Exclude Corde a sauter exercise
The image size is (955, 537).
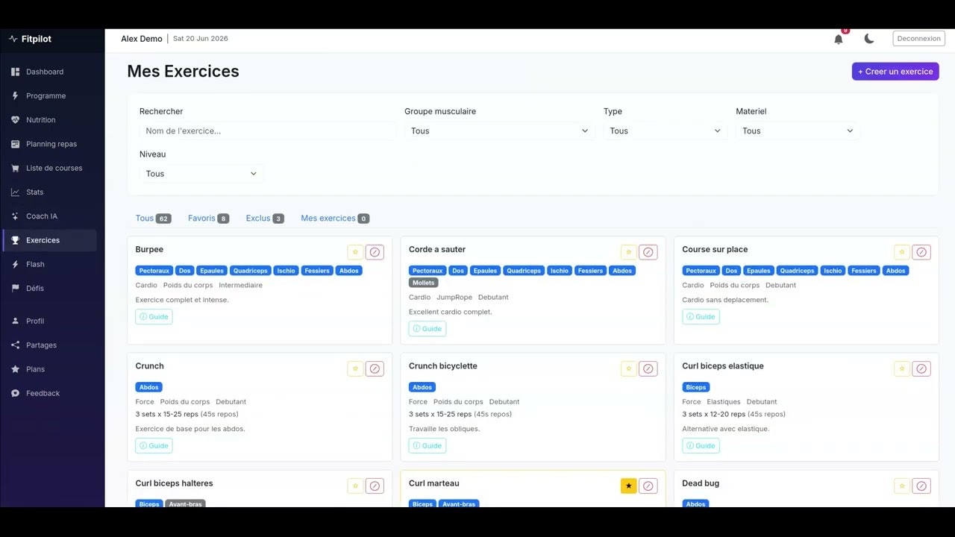(648, 252)
